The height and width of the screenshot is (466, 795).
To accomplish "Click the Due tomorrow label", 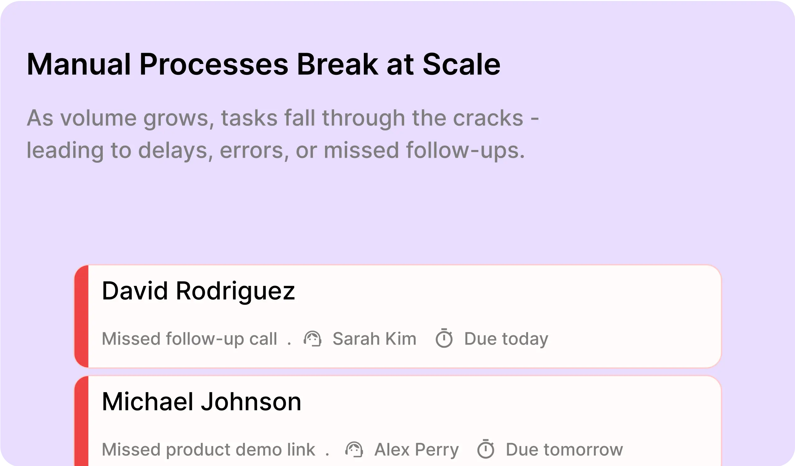I will point(564,450).
